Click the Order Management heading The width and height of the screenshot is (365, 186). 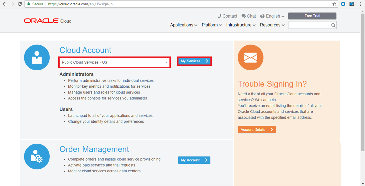coord(94,149)
